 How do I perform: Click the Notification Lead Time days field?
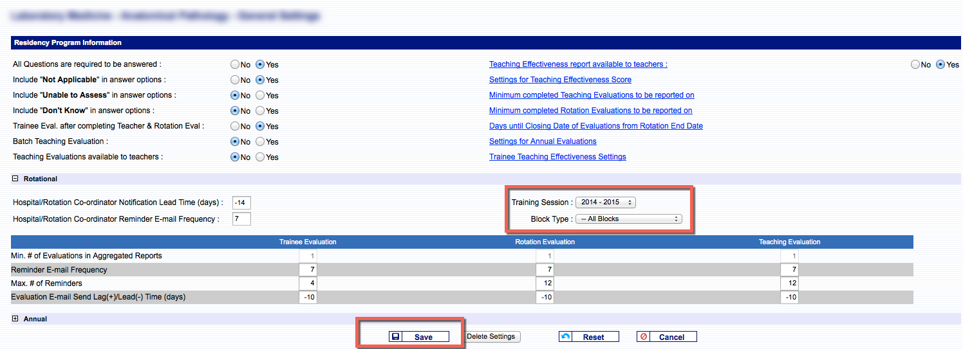(241, 203)
